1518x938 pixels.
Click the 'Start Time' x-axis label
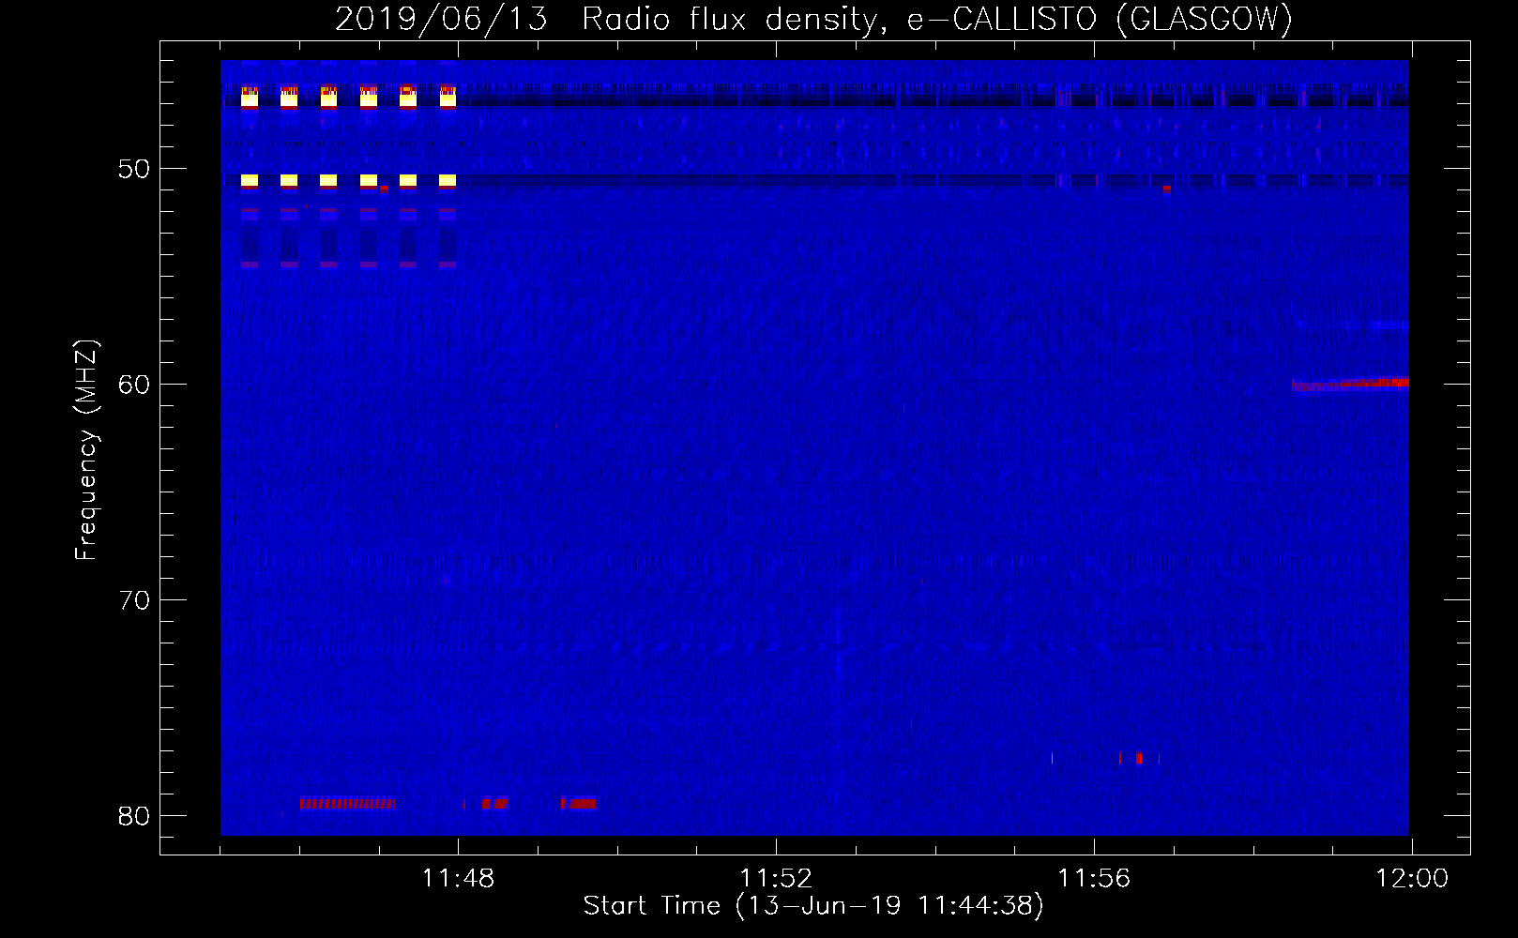tap(813, 905)
